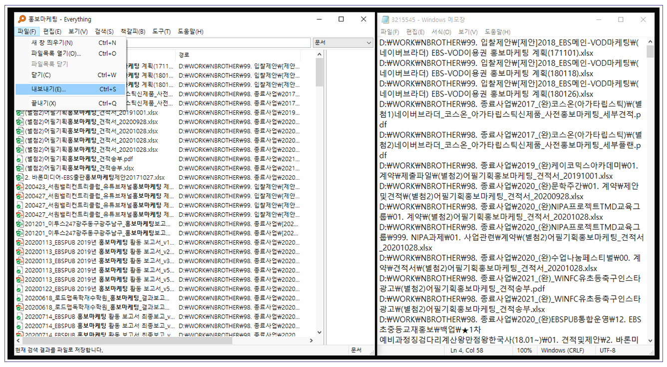This screenshot has height=367, width=667.
Task: Click 100% zoom in Notepad status bar
Action: (524, 351)
